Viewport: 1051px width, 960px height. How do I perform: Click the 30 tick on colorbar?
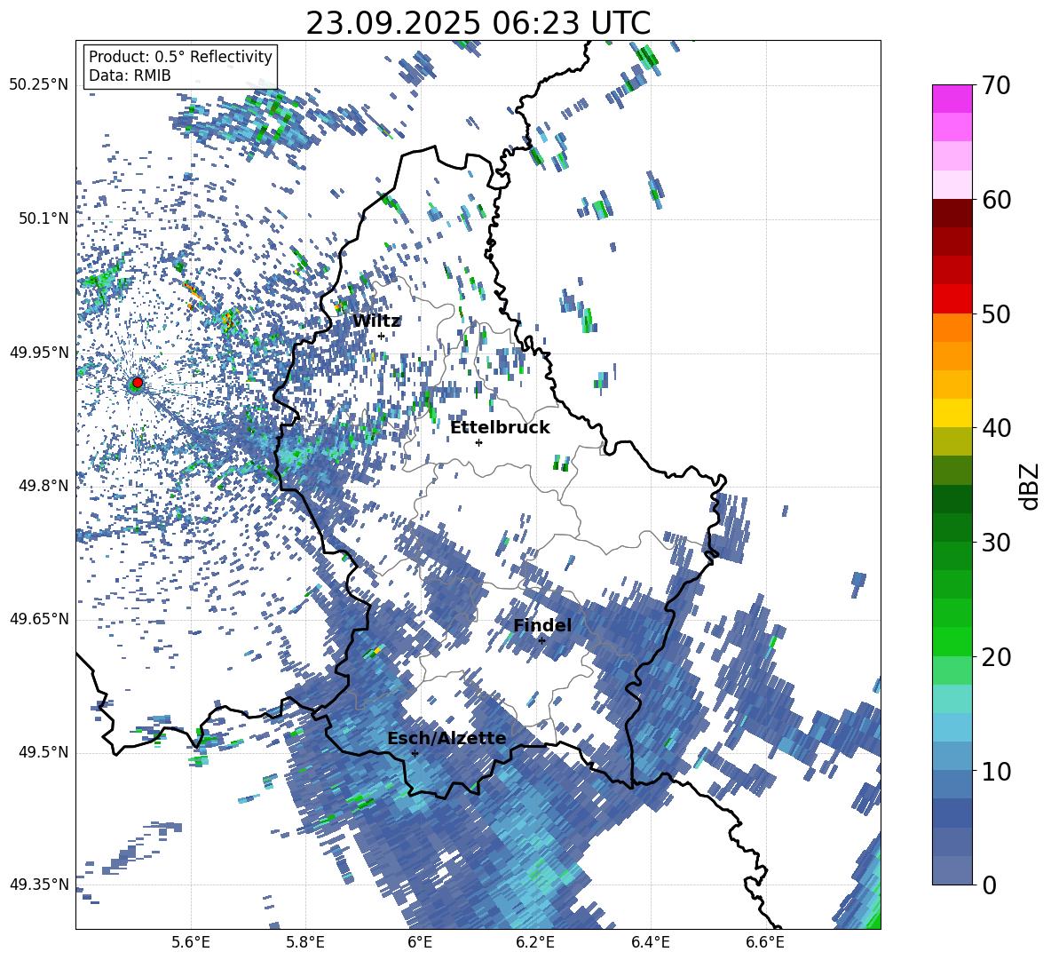tap(996, 543)
